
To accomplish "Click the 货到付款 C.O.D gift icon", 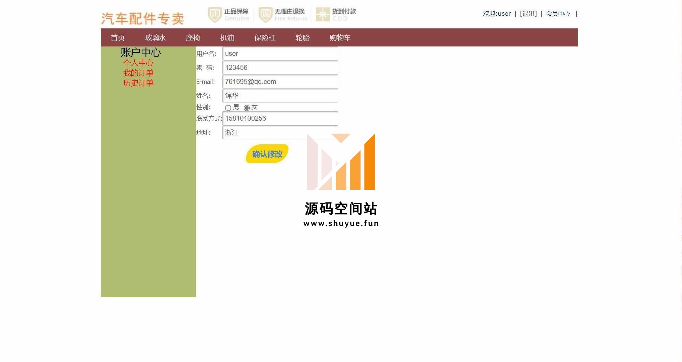I will click(323, 14).
